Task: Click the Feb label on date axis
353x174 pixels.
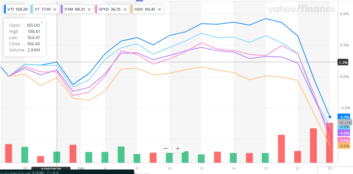Action: (81, 168)
